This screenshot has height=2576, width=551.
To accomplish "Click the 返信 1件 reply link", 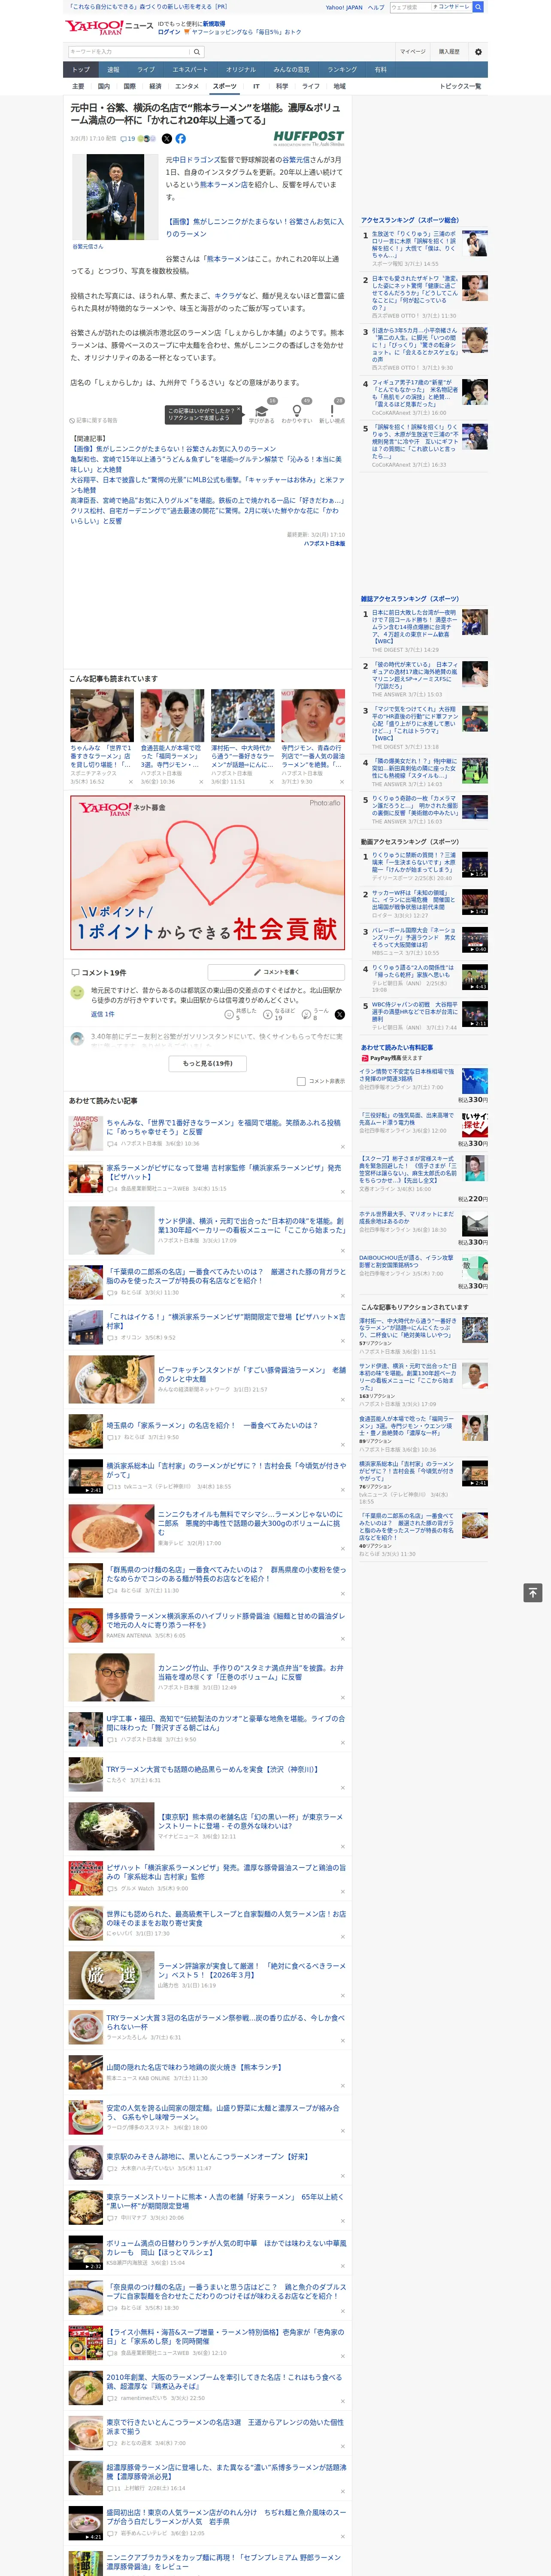I will coord(102,1014).
